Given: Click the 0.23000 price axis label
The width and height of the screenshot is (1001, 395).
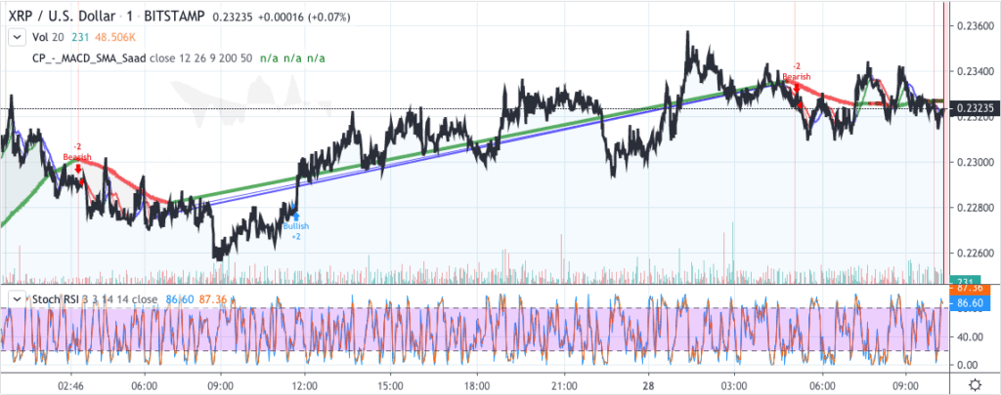Looking at the screenshot, I should click(975, 163).
